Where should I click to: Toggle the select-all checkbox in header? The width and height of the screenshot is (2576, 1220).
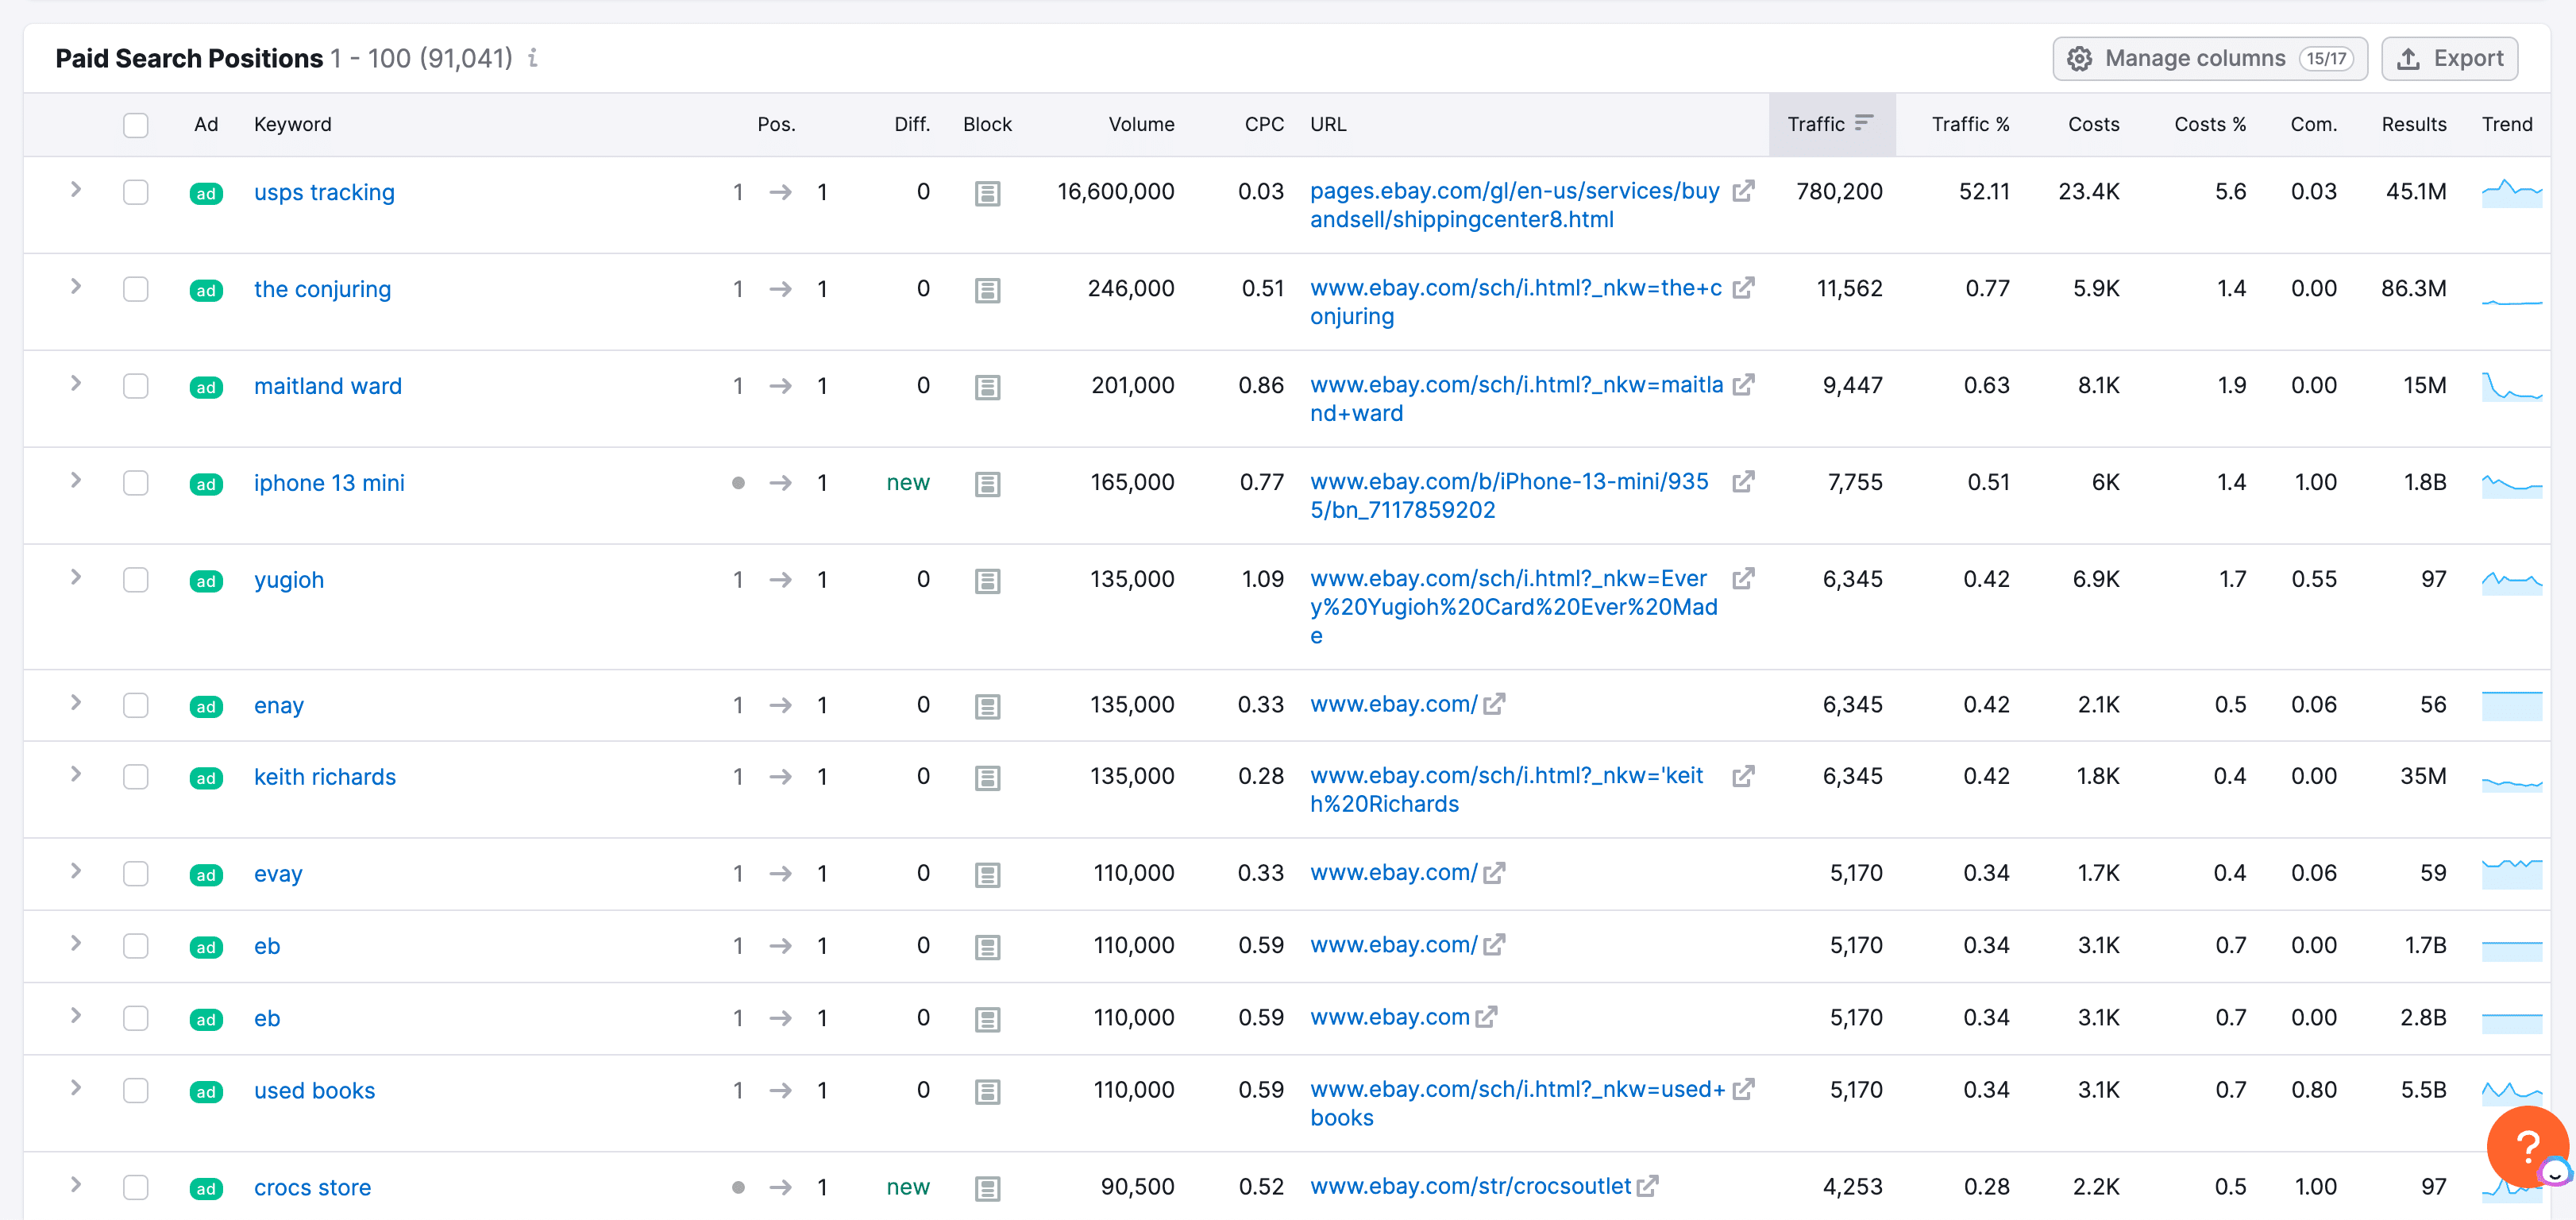point(135,125)
